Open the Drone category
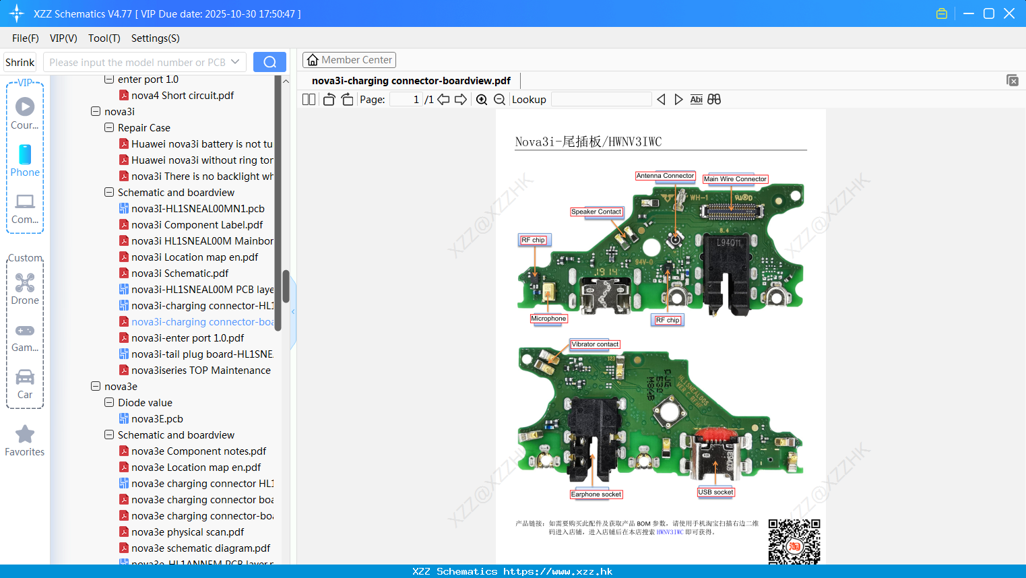Image resolution: width=1026 pixels, height=578 pixels. 25,289
